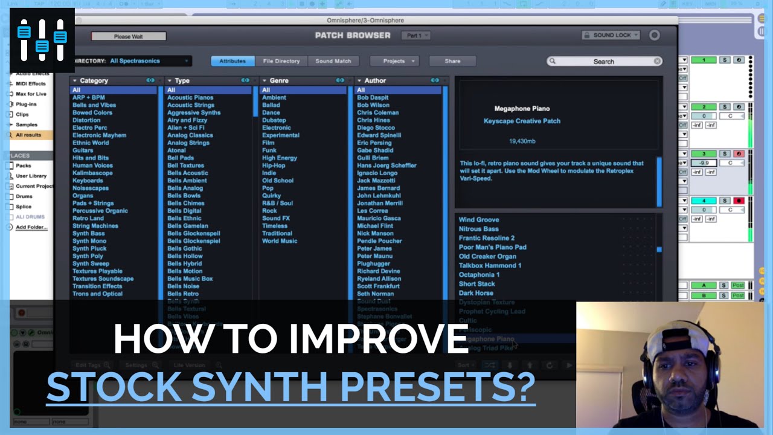Click the Type column scrollbar

(255, 101)
